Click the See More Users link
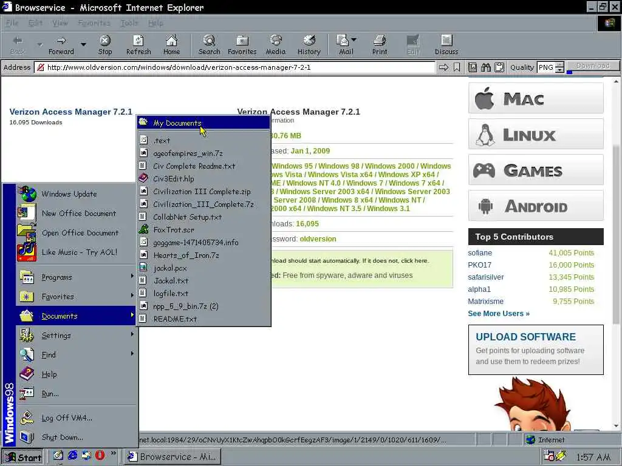622x466 pixels. [x=499, y=314]
